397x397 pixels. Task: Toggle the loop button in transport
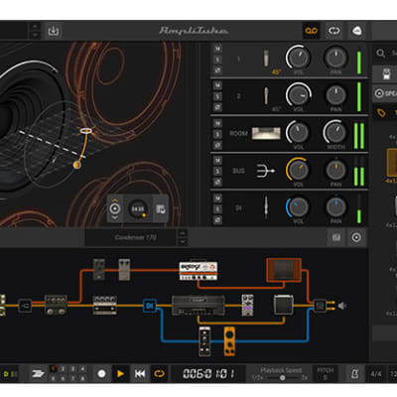159,374
